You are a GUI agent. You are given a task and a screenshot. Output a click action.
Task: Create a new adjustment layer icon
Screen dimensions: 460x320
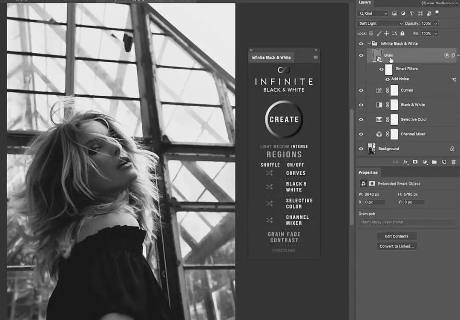click(425, 162)
